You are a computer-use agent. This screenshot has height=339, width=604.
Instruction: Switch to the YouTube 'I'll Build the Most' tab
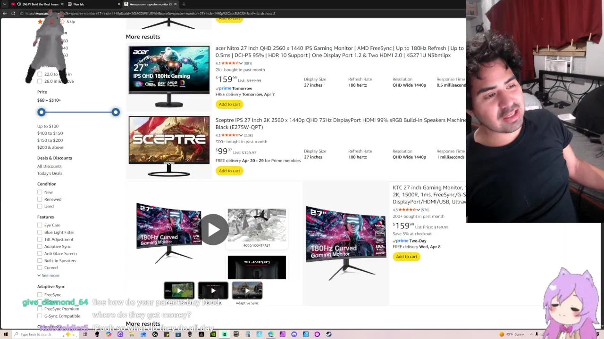37,4
